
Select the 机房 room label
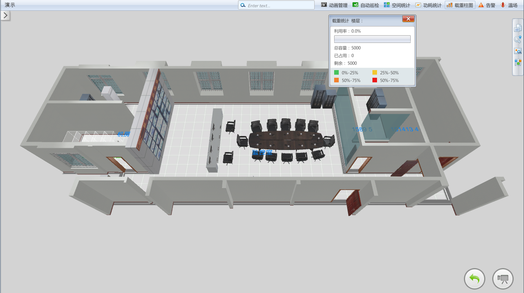pyautogui.click(x=124, y=134)
